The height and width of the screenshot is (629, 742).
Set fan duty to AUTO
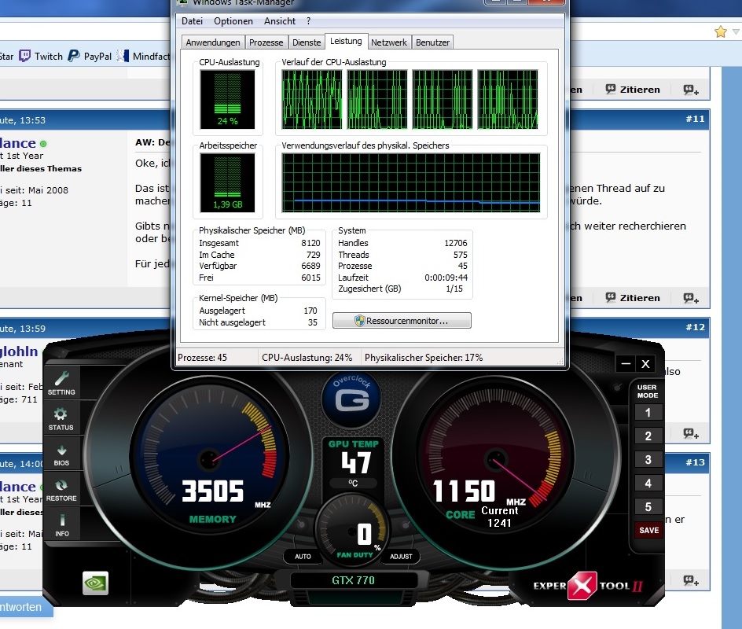tap(303, 557)
